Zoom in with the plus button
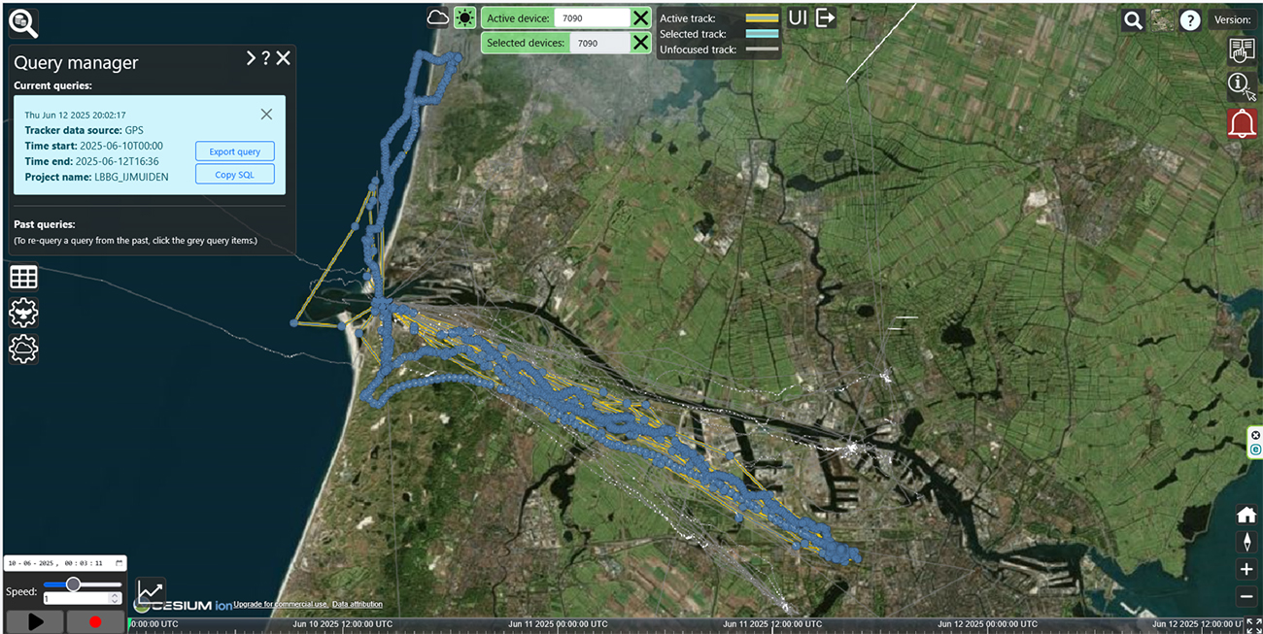Image resolution: width=1263 pixels, height=634 pixels. 1246,569
